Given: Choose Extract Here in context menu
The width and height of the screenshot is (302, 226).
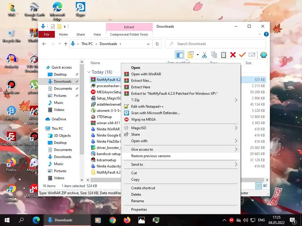Looking at the screenshot, I should click(x=181, y=87).
